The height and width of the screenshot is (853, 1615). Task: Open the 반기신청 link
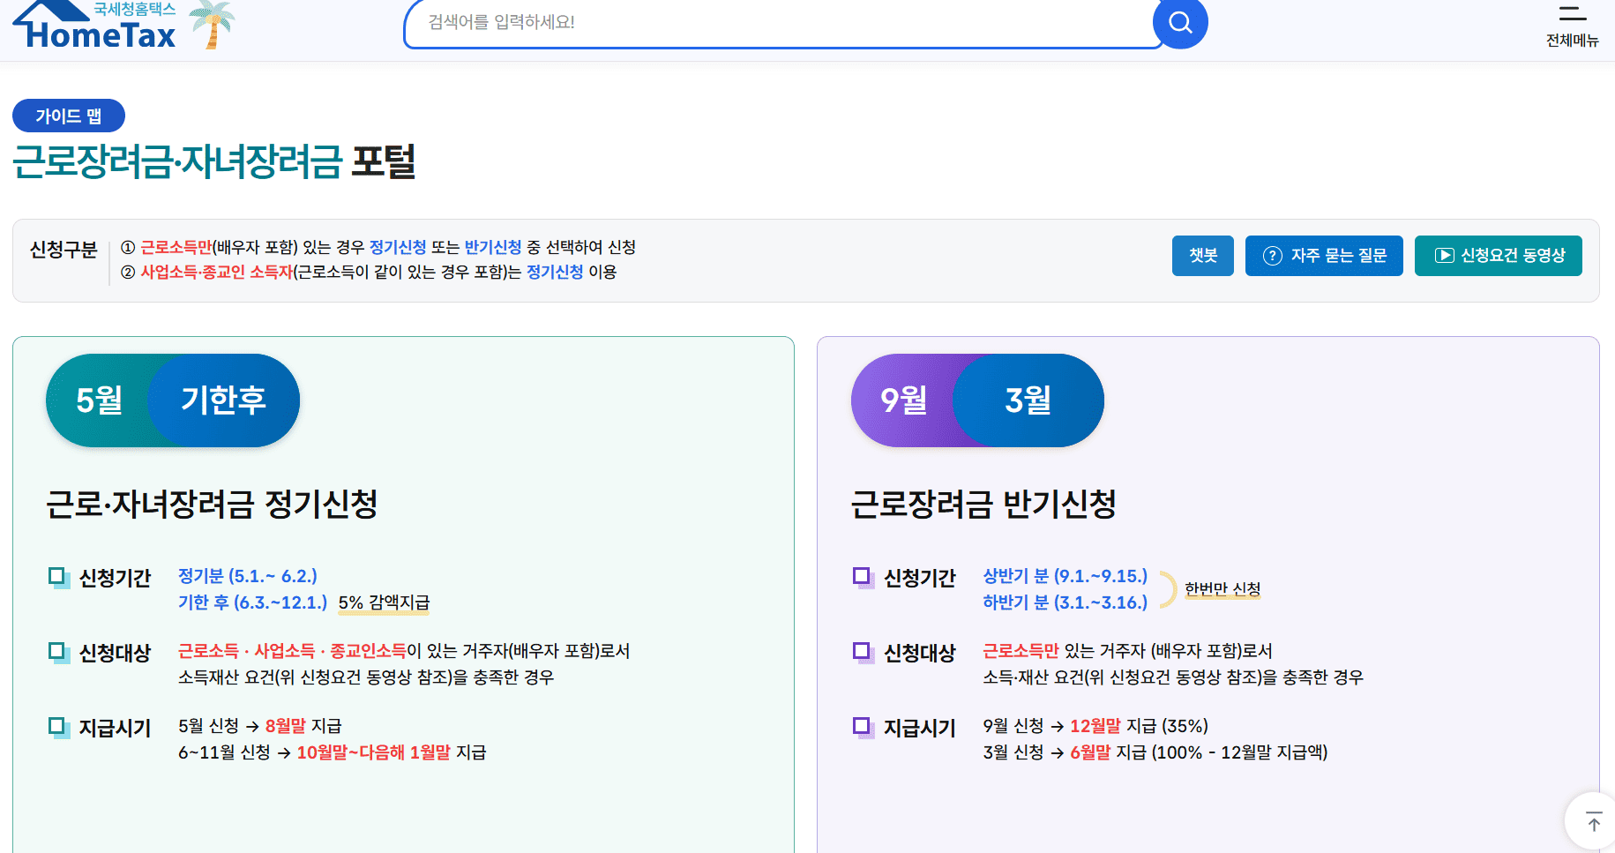pos(491,247)
